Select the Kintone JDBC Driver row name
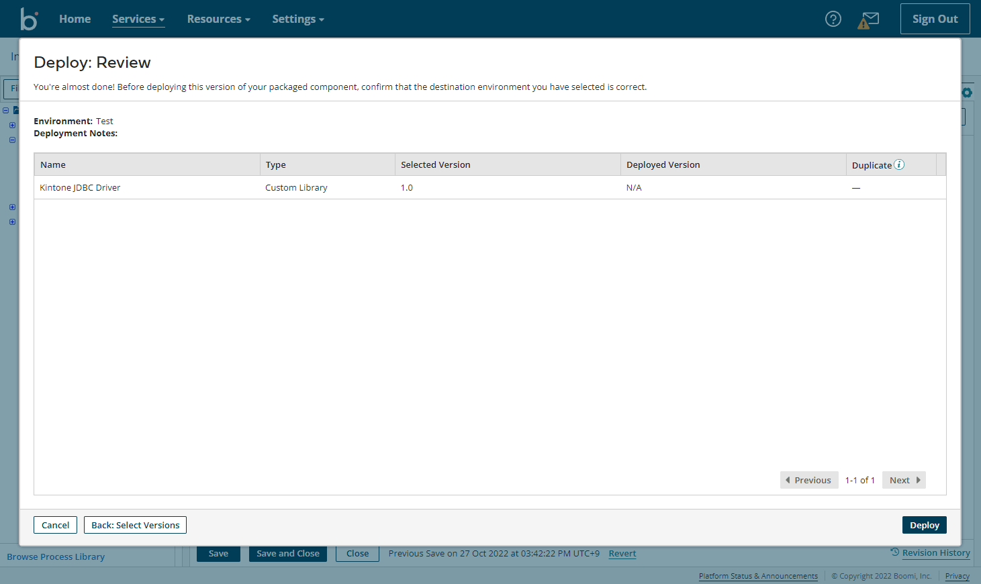Image resolution: width=981 pixels, height=584 pixels. pyautogui.click(x=80, y=187)
